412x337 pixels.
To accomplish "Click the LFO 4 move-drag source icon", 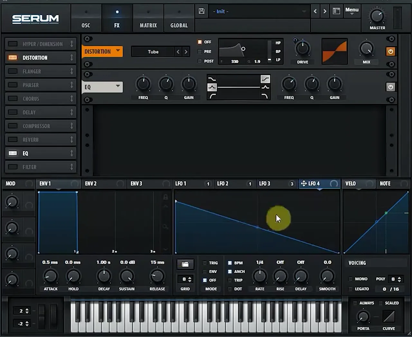I will tap(304, 183).
